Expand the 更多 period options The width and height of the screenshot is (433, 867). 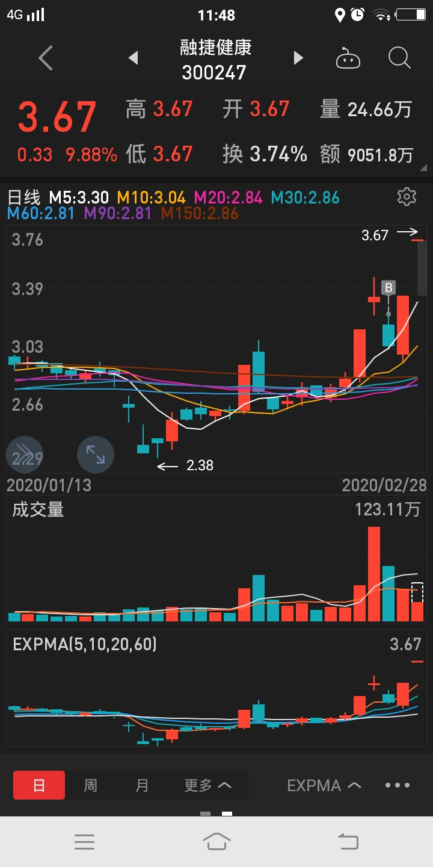tap(208, 785)
